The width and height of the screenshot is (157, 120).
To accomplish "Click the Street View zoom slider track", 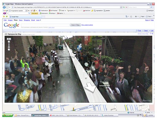I will tap(9, 45).
